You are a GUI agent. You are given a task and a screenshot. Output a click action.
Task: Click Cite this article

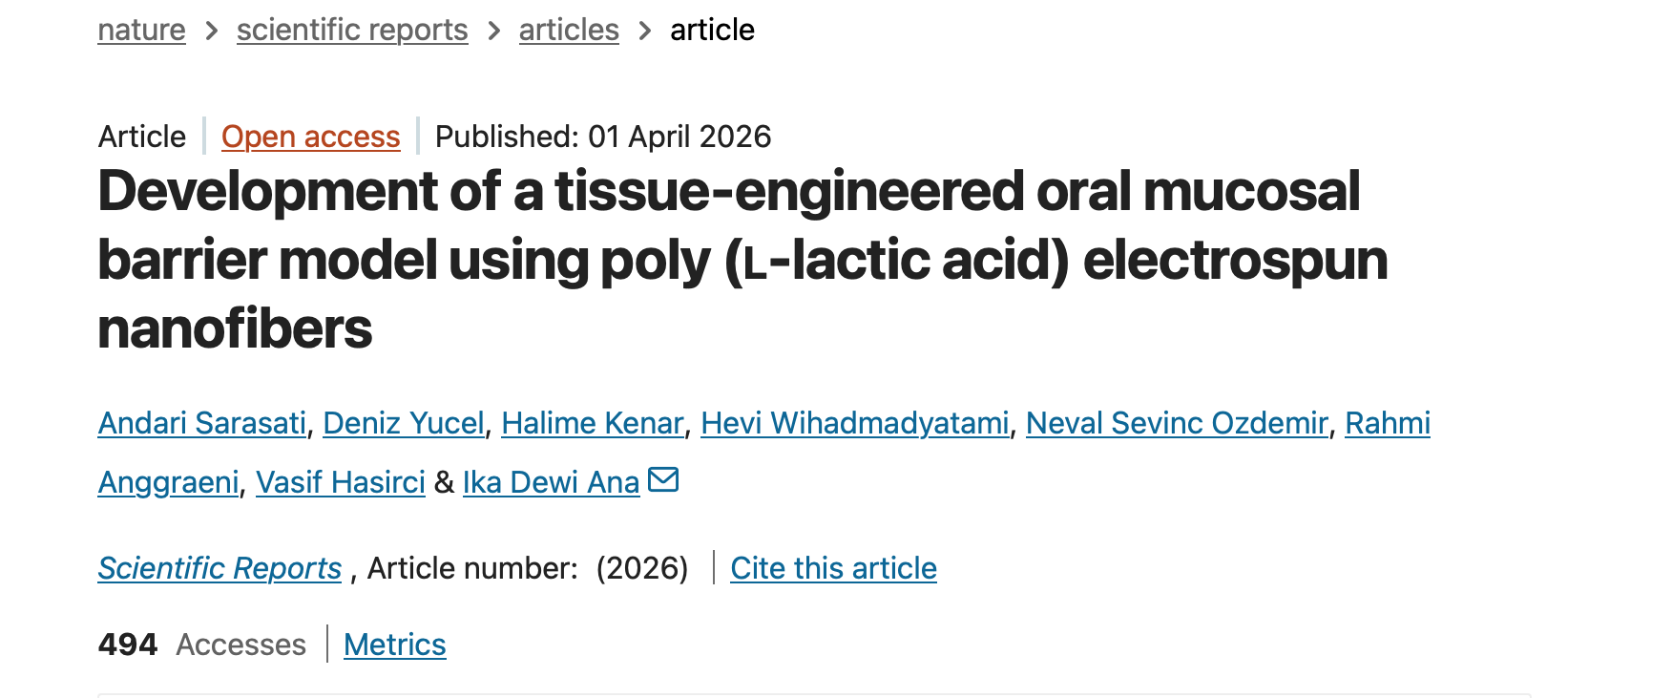coord(833,568)
